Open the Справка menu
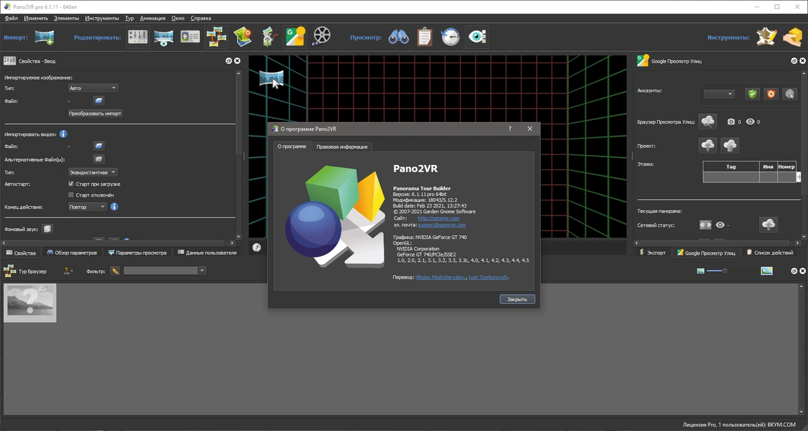Screen dimensions: 808x431 click(x=201, y=18)
